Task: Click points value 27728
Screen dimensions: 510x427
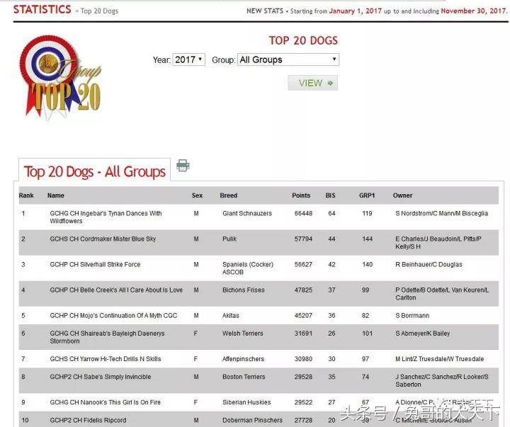Action: pyautogui.click(x=303, y=420)
